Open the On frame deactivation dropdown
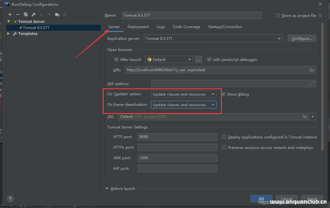 [x=183, y=105]
